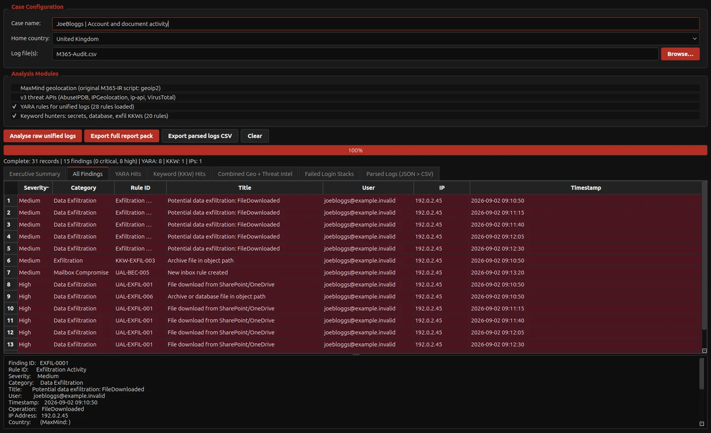Open Parsed Logs (JSON > CSV) tab
The width and height of the screenshot is (711, 433).
click(399, 174)
